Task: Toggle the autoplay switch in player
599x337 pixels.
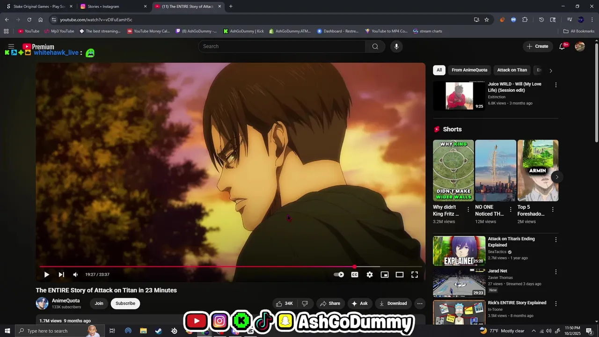Action: pyautogui.click(x=339, y=275)
